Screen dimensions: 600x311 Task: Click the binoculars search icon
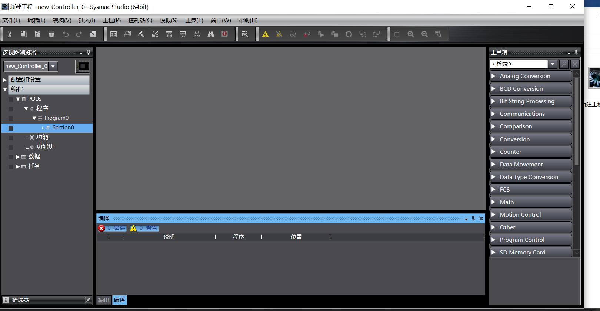(211, 34)
